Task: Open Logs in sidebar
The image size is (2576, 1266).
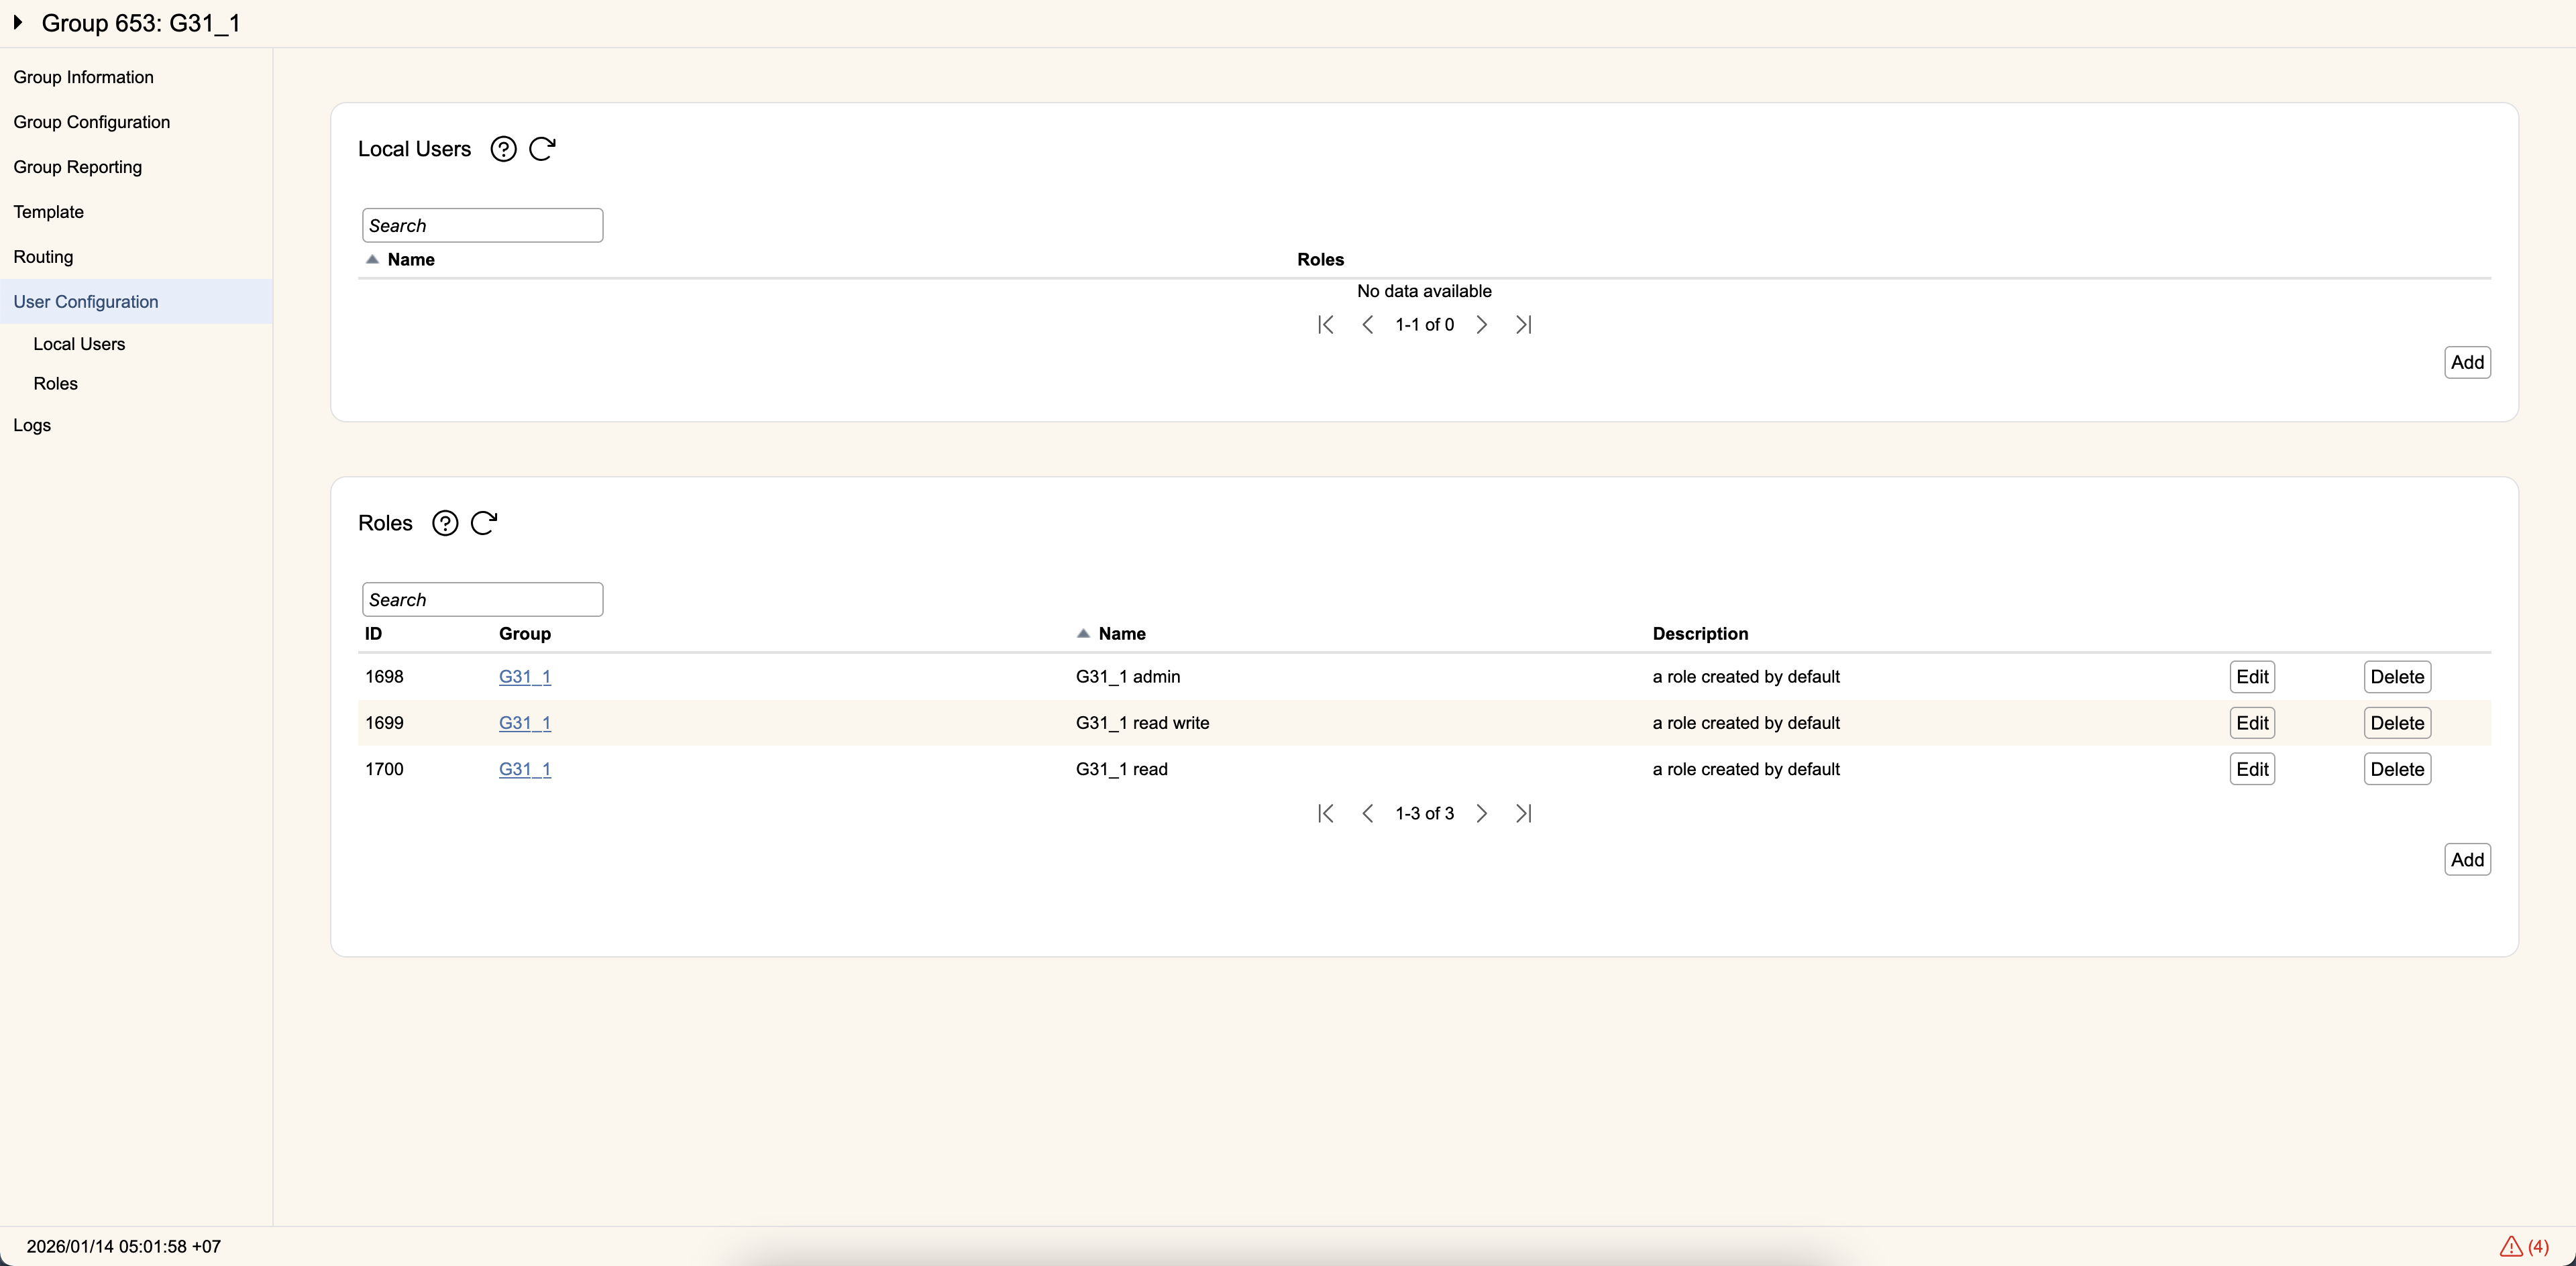Action: tap(32, 424)
